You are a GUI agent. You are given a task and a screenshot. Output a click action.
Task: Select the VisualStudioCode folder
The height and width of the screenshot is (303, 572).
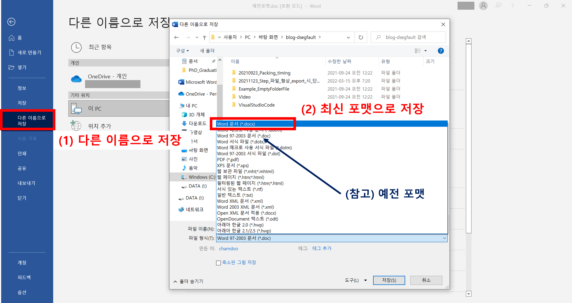coord(257,105)
